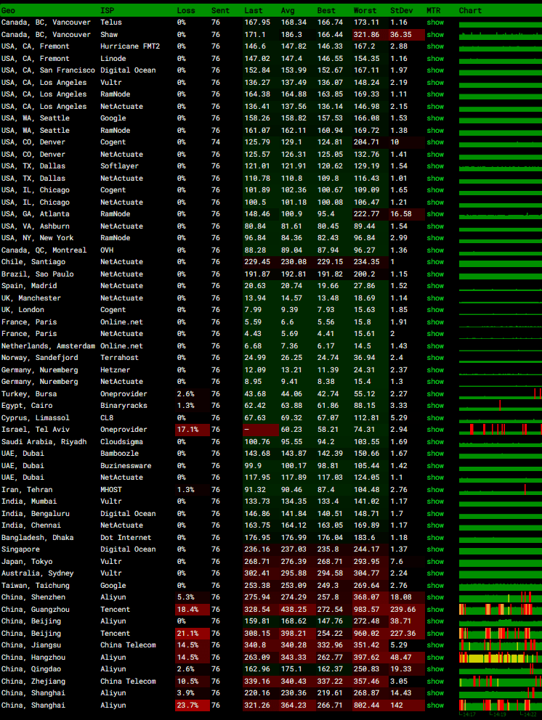Click 'Terrahost' ISP cell
Screen dimensions: 542x720
[x=121, y=358]
